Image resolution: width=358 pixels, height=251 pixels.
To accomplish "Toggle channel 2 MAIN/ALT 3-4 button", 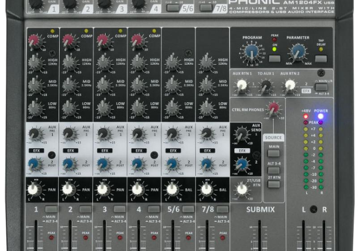I will (x=85, y=209).
